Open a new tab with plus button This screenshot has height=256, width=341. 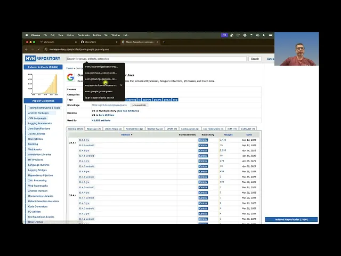(x=164, y=42)
